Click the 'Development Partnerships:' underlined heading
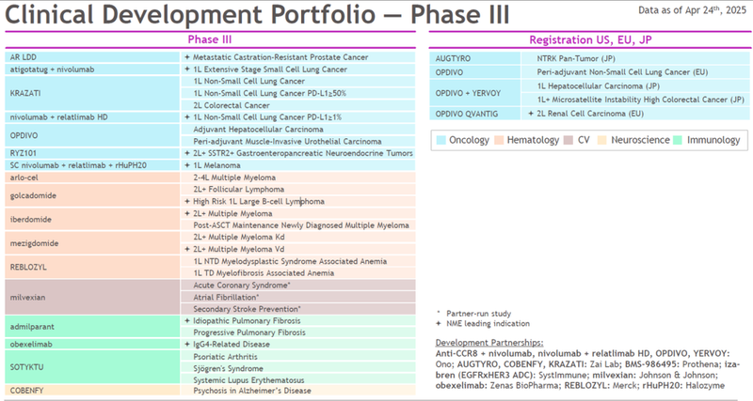Viewport: 753px width, 401px height. pyautogui.click(x=489, y=343)
